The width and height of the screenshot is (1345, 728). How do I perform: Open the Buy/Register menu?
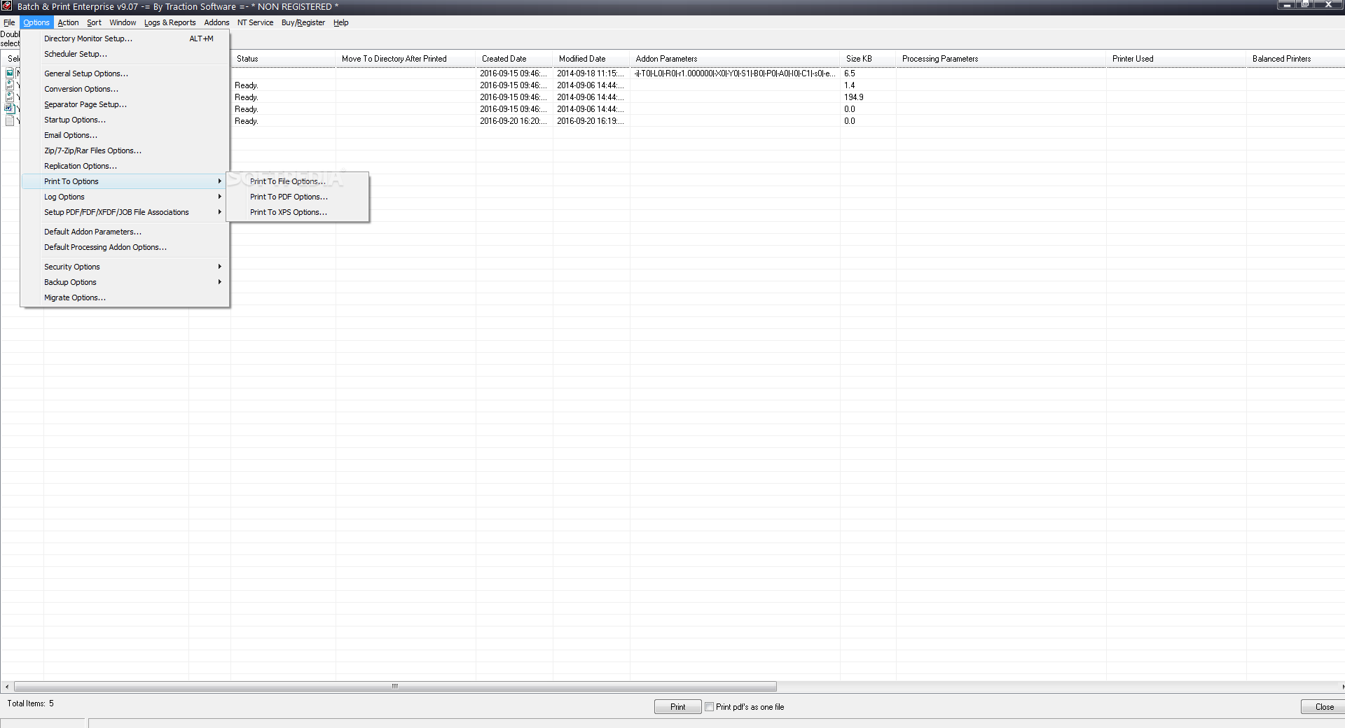pyautogui.click(x=303, y=22)
